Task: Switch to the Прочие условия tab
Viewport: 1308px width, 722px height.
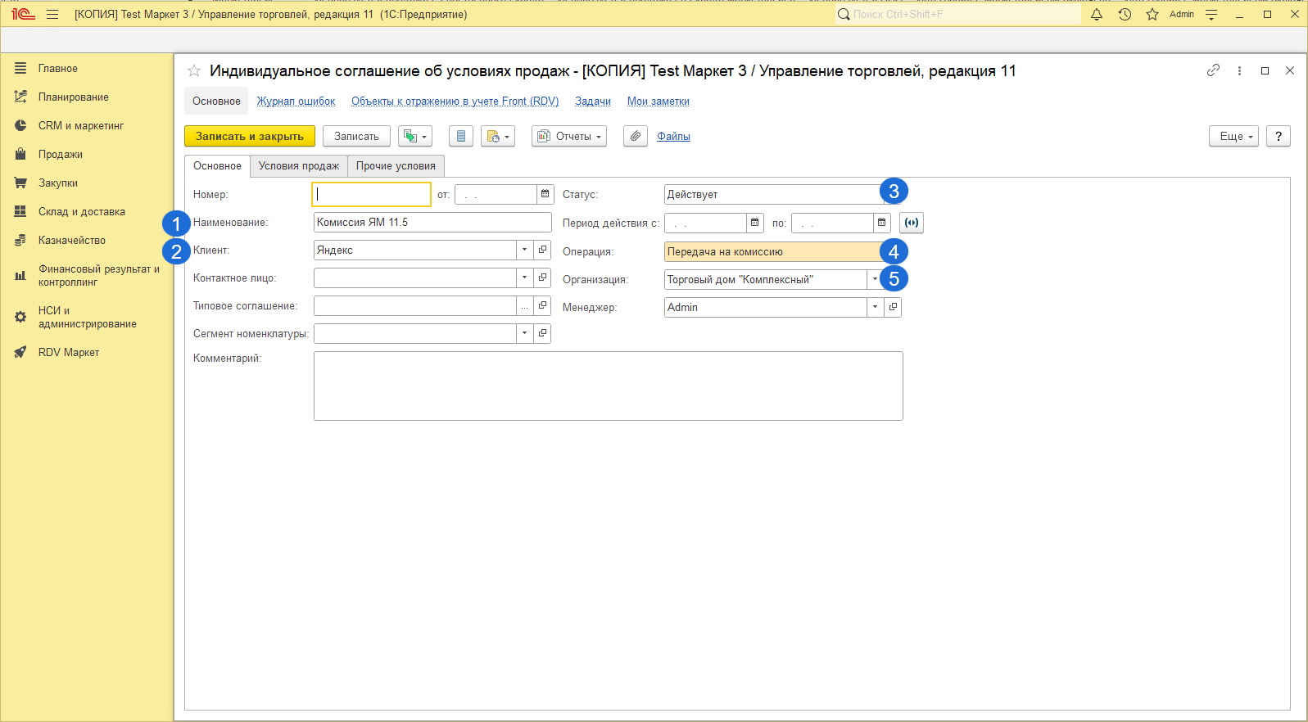Action: point(396,166)
